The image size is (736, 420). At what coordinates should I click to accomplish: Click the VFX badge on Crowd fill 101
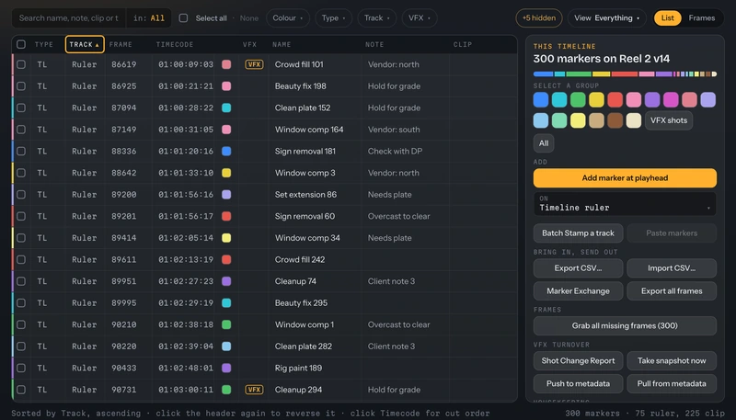coord(254,64)
